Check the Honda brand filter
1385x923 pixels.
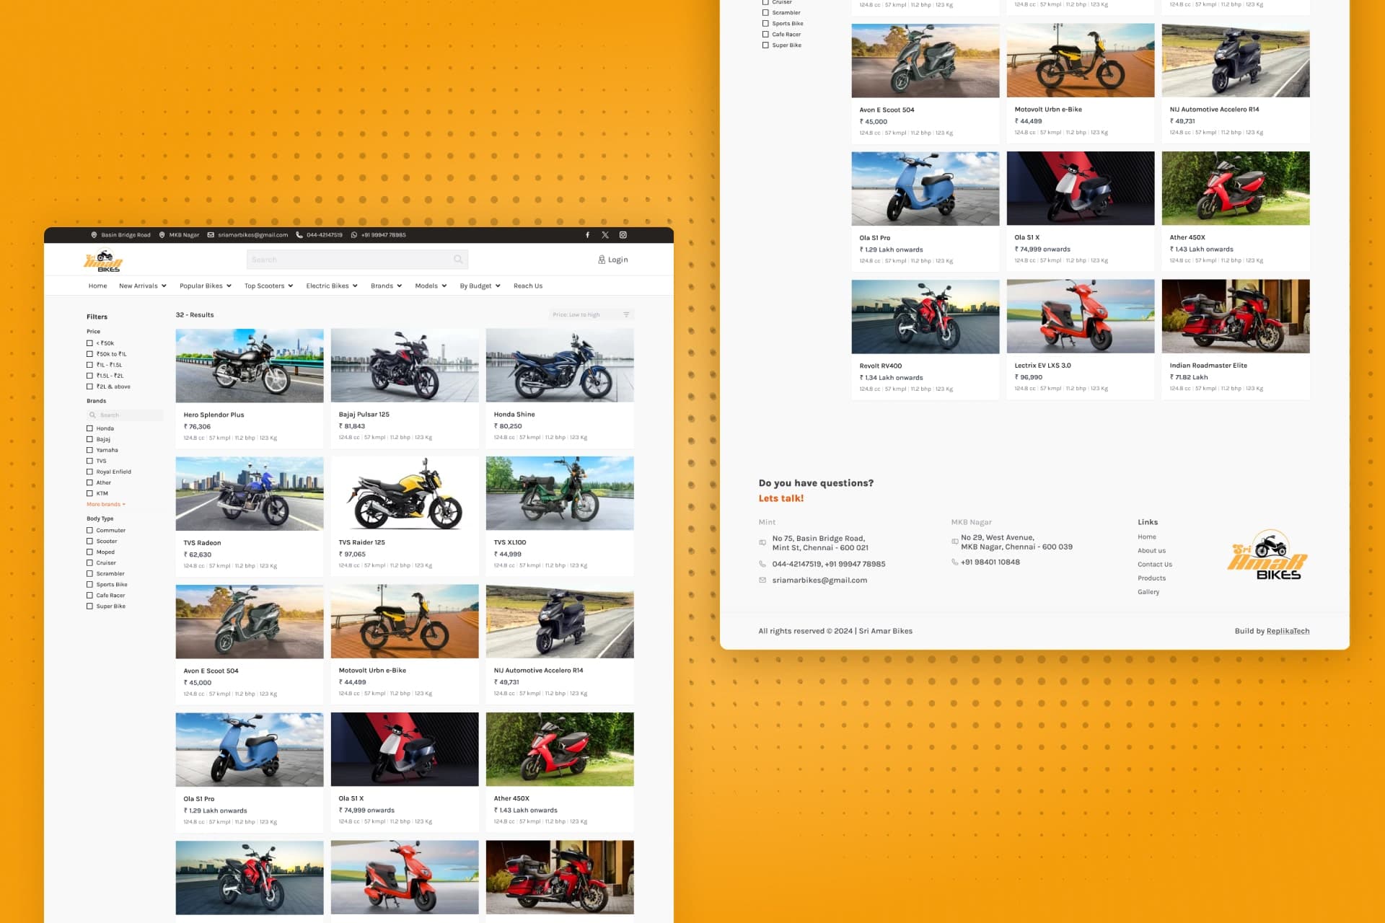(90, 428)
